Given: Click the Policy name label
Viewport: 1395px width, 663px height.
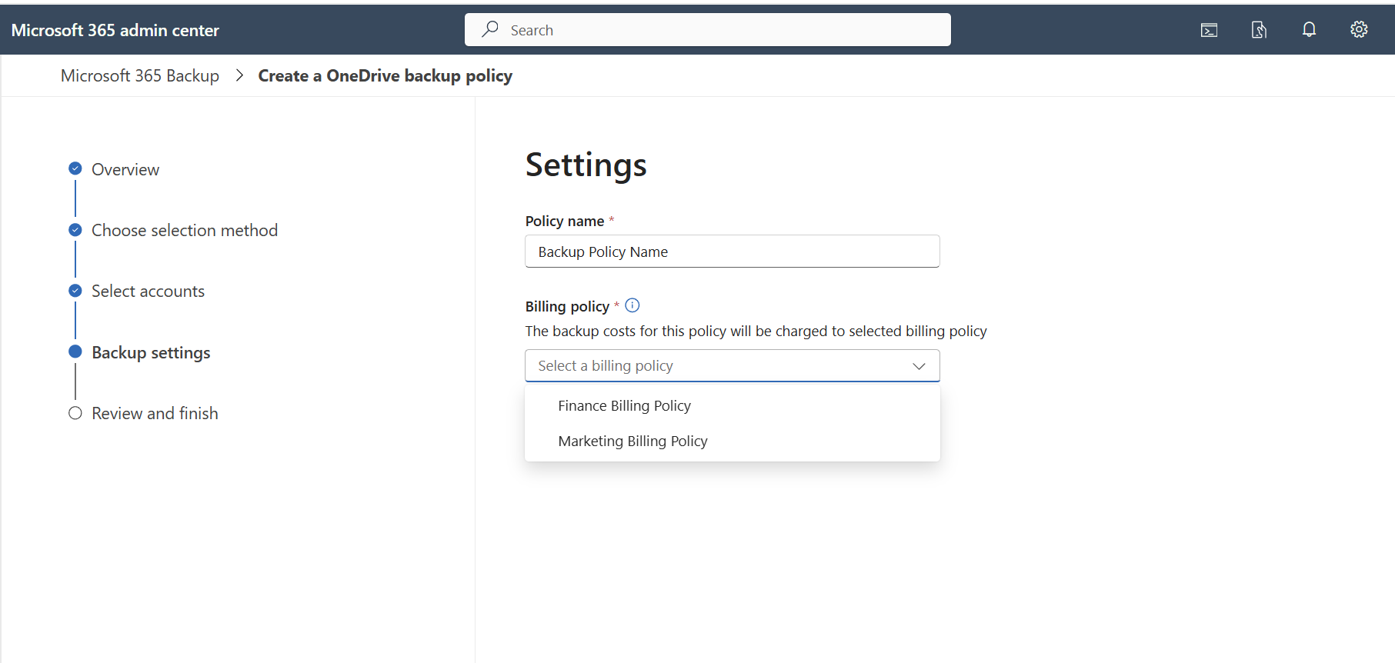Looking at the screenshot, I should coord(565,222).
